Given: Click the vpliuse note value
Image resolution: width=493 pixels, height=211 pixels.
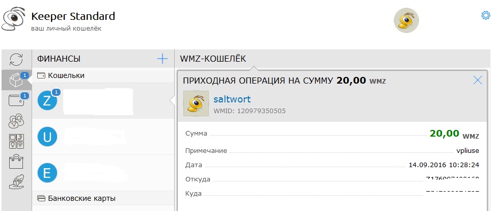Looking at the screenshot, I should pos(468,151).
